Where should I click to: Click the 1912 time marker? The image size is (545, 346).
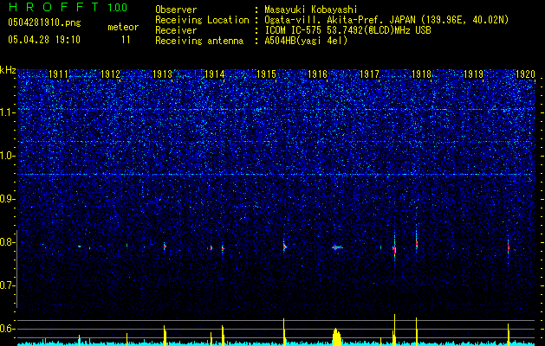[110, 74]
